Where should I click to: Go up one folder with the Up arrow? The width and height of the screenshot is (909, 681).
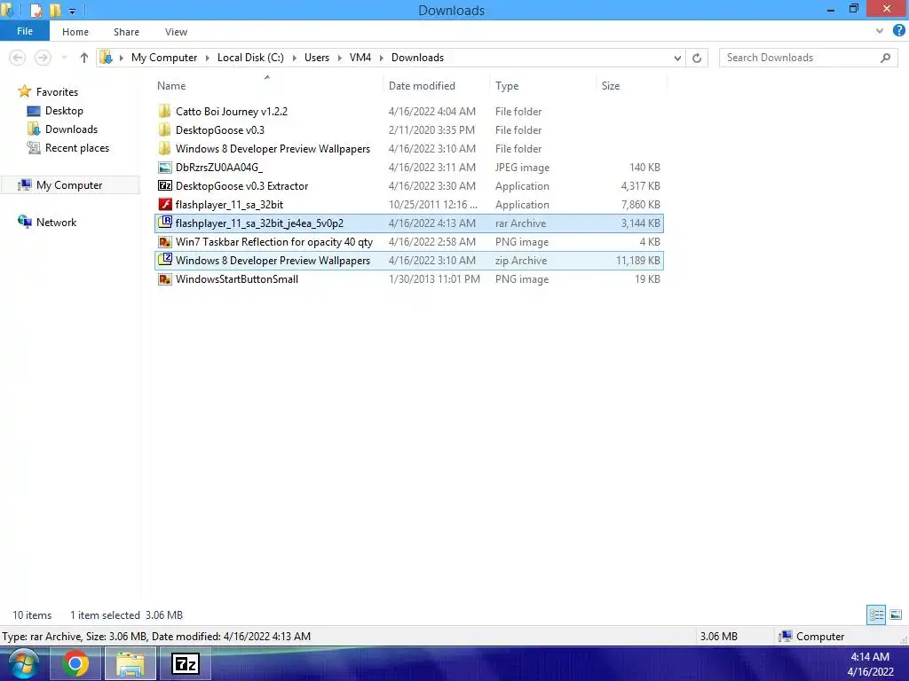pos(84,58)
